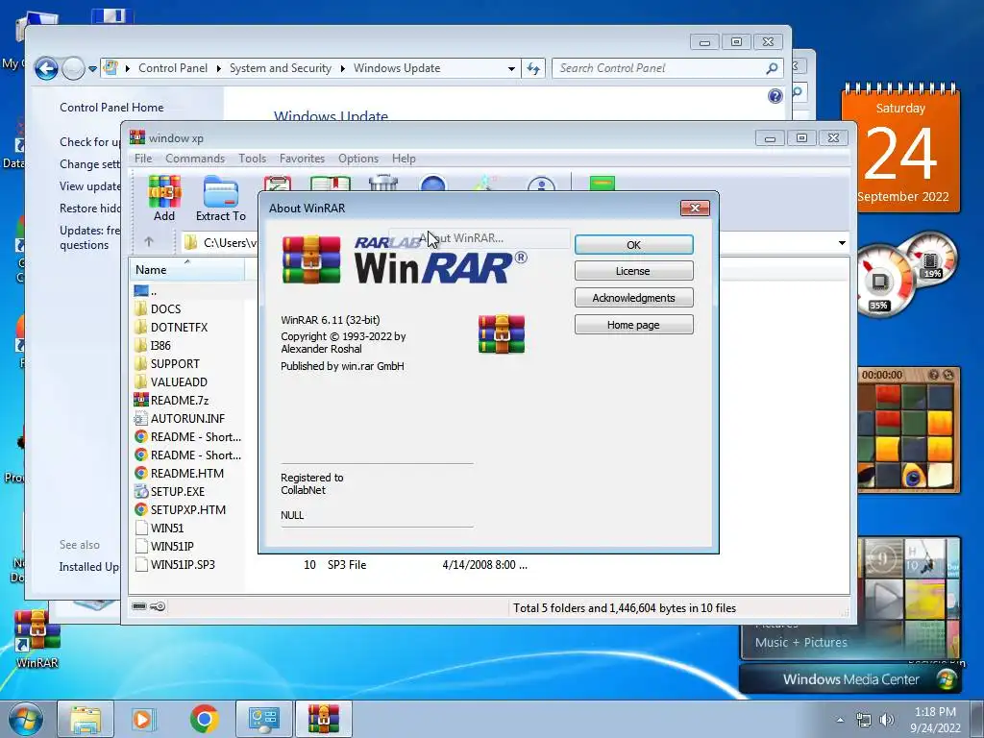Expand the WinRAR address path dropdown

[x=842, y=243]
